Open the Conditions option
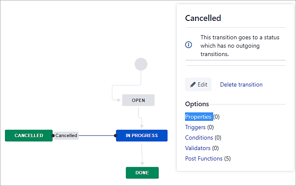The height and width of the screenshot is (186, 296). [199, 138]
